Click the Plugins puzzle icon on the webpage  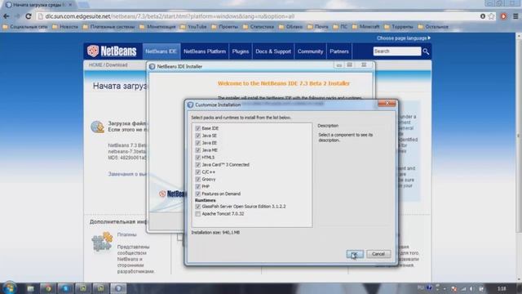click(102, 242)
